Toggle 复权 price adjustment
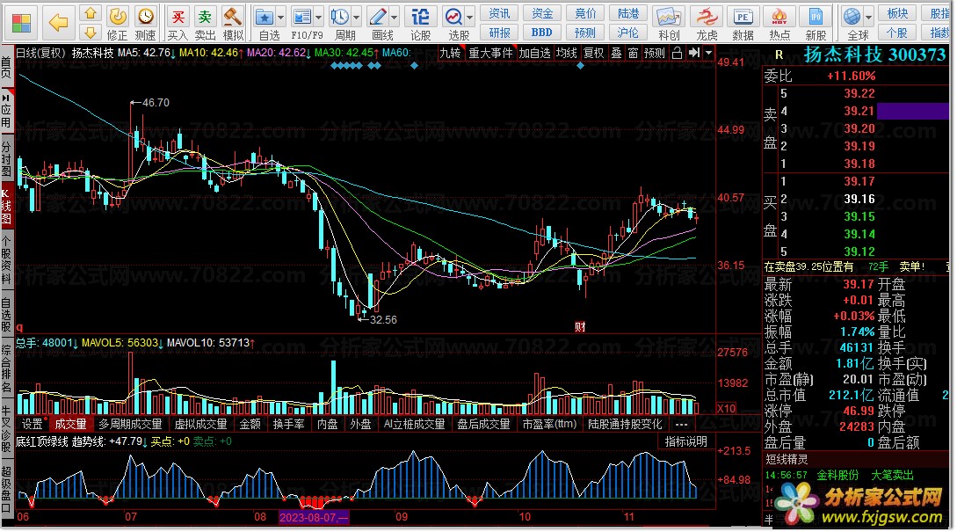Viewport: 957px width, 532px height. point(594,53)
